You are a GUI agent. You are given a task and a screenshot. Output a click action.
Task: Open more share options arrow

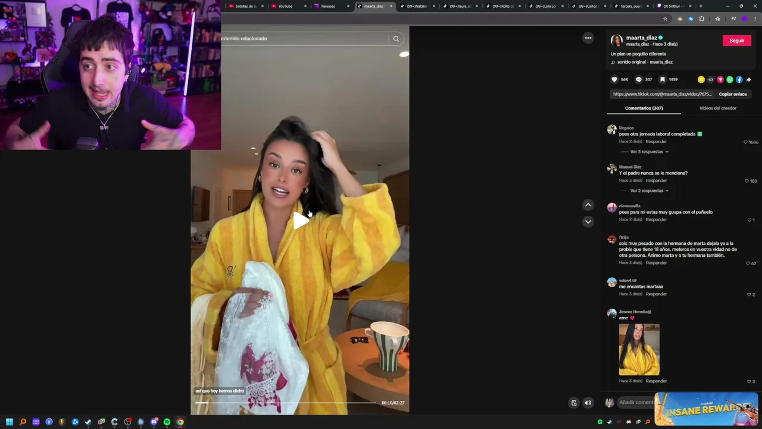(x=749, y=79)
